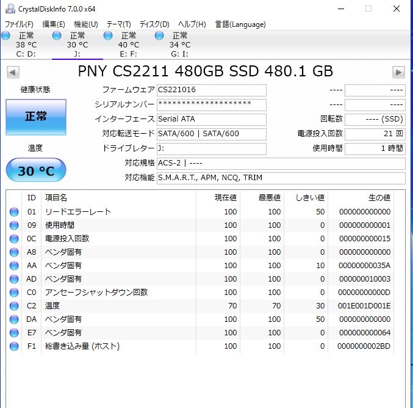Click the ACS-2 standard field

pyautogui.click(x=281, y=164)
